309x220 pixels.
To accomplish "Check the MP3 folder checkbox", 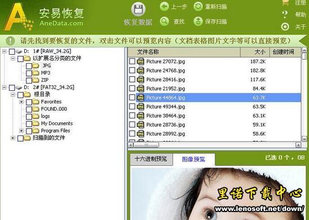I will (x=29, y=73).
